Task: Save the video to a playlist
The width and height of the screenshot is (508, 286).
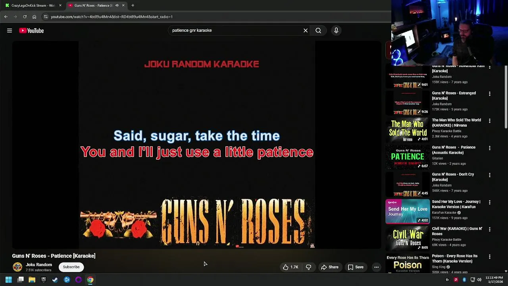Action: click(x=356, y=267)
